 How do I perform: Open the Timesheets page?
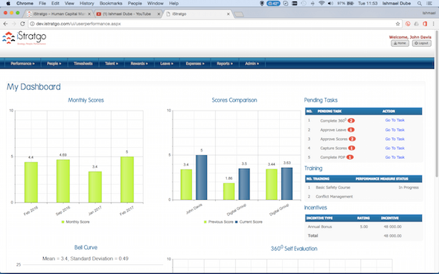[x=83, y=64]
